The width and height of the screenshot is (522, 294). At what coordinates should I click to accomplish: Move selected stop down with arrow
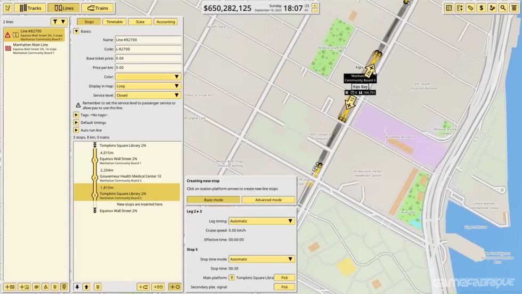pyautogui.click(x=77, y=287)
